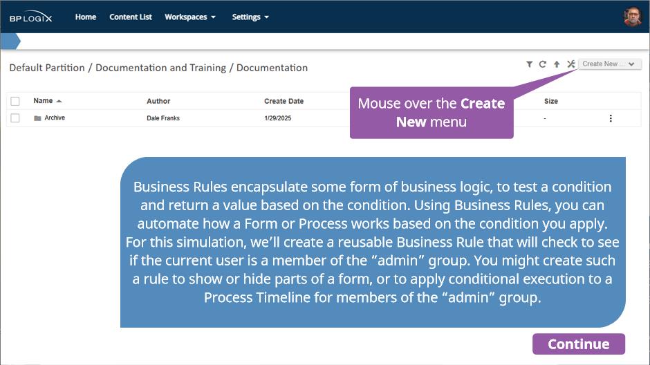Go to the Home menu item
650x365 pixels.
[x=86, y=17]
